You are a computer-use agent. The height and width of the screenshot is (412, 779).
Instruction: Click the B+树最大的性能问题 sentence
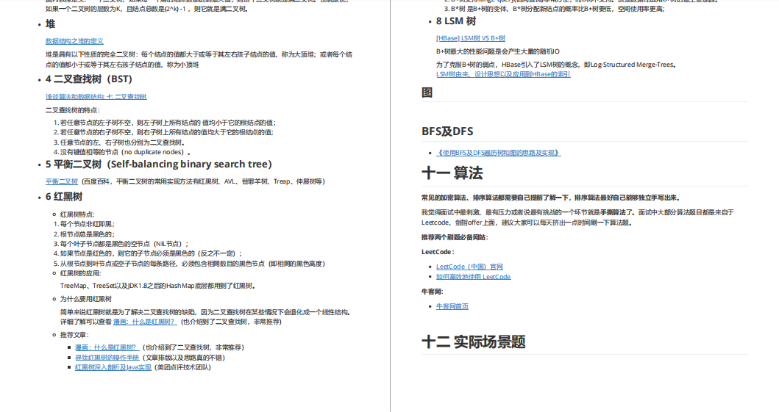point(498,51)
